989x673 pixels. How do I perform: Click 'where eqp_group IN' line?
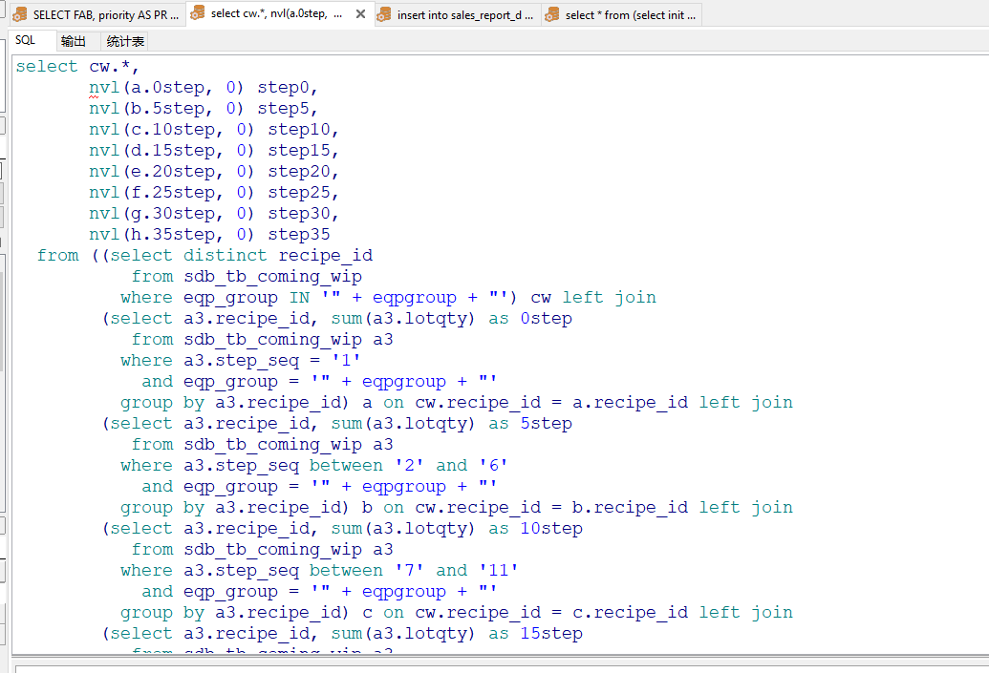389,298
